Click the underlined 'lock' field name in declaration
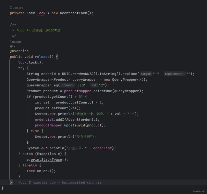 [41, 13]
